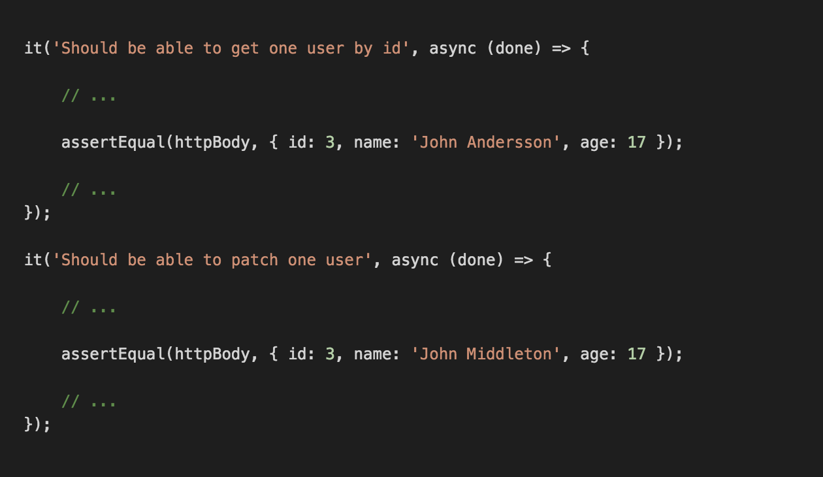Viewport: 823px width, 477px height.
Task: Click the async keyword in the patch test
Action: click(x=415, y=260)
